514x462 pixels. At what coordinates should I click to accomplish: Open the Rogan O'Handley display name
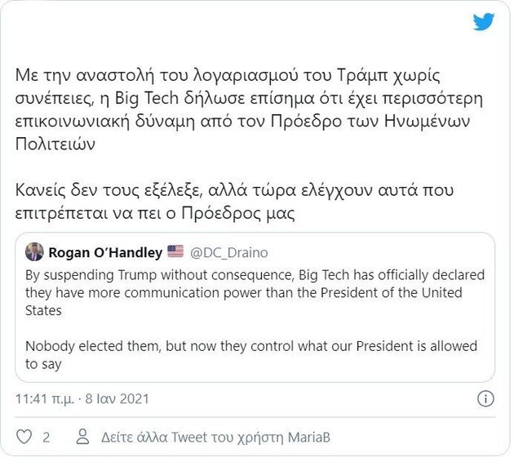point(104,251)
